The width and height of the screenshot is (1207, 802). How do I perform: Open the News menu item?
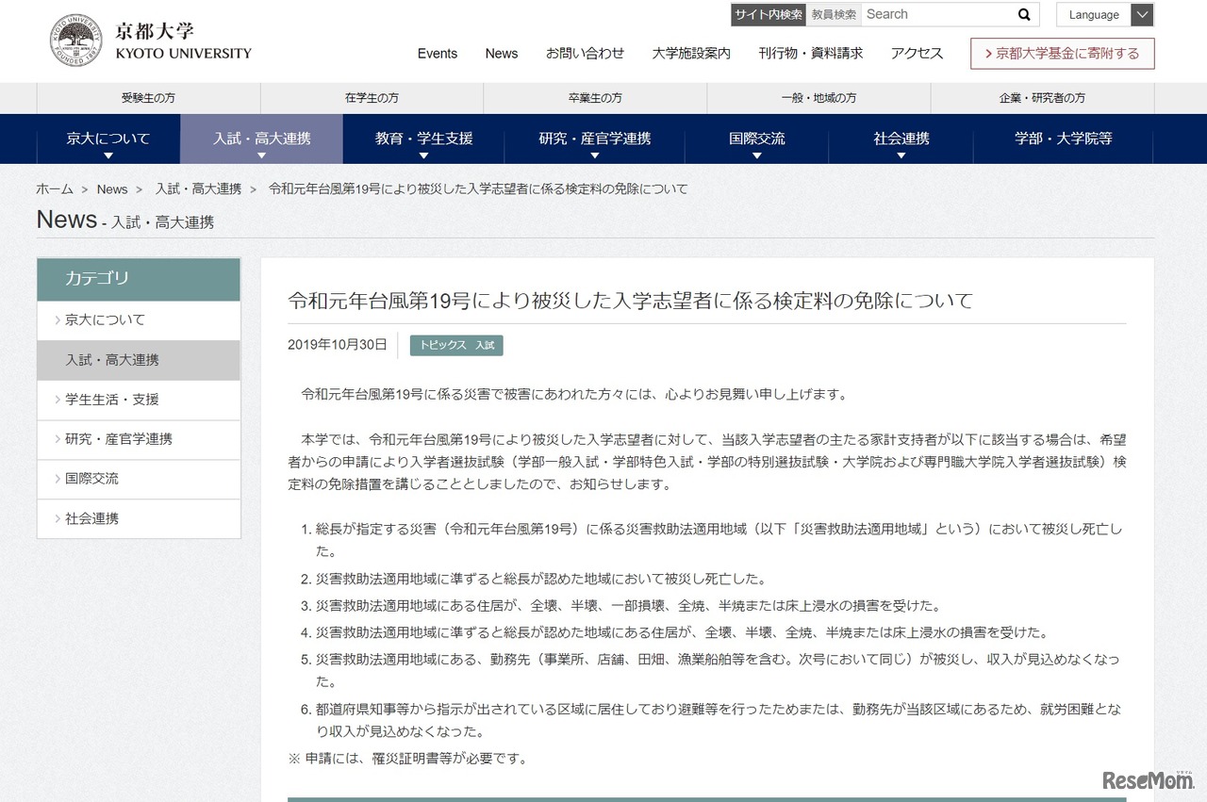pos(501,54)
